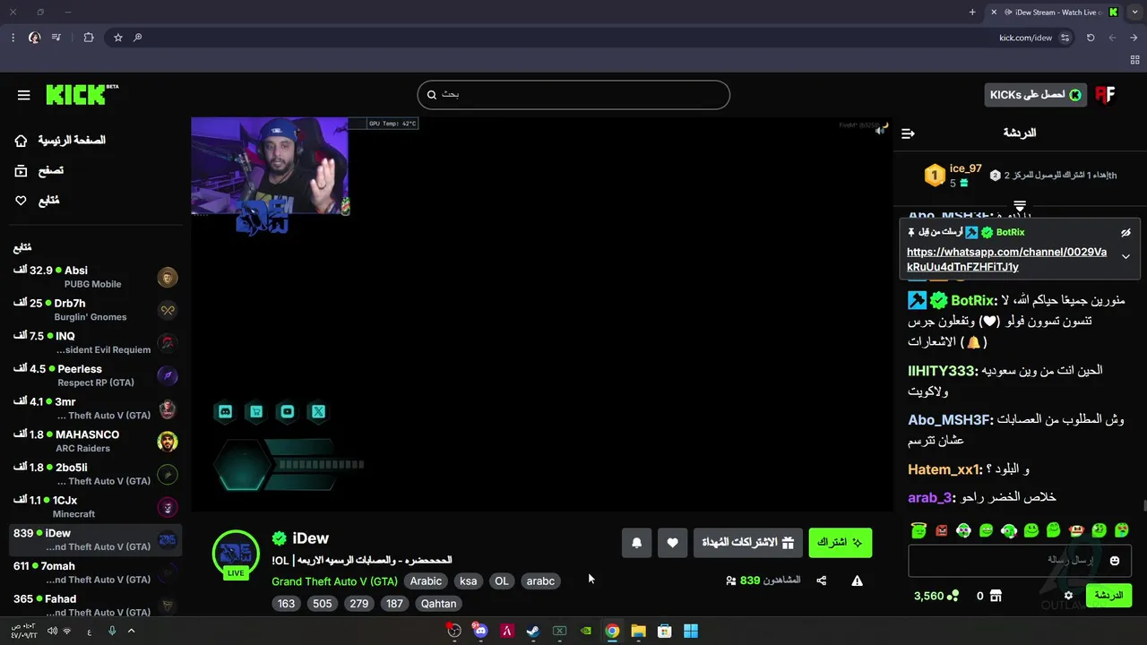Click the ksa tag
Image resolution: width=1147 pixels, height=645 pixels.
click(469, 581)
